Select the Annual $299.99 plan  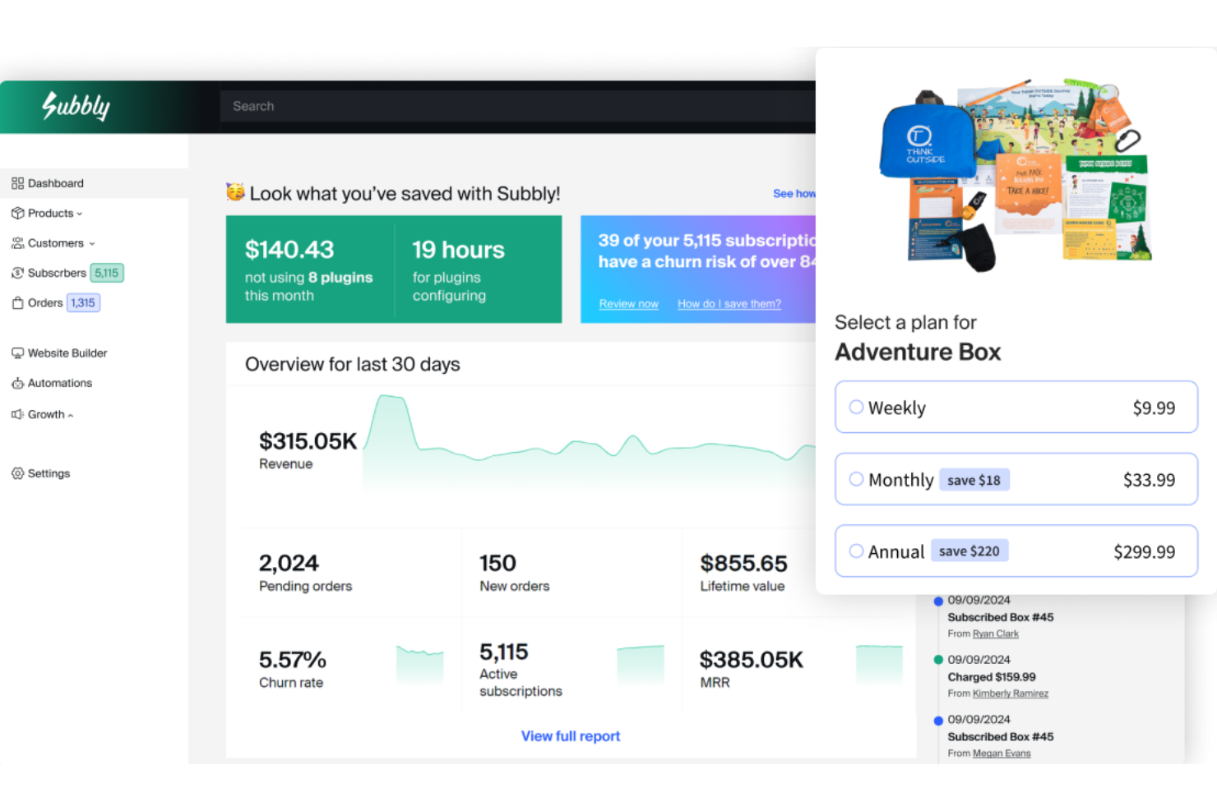click(x=855, y=551)
